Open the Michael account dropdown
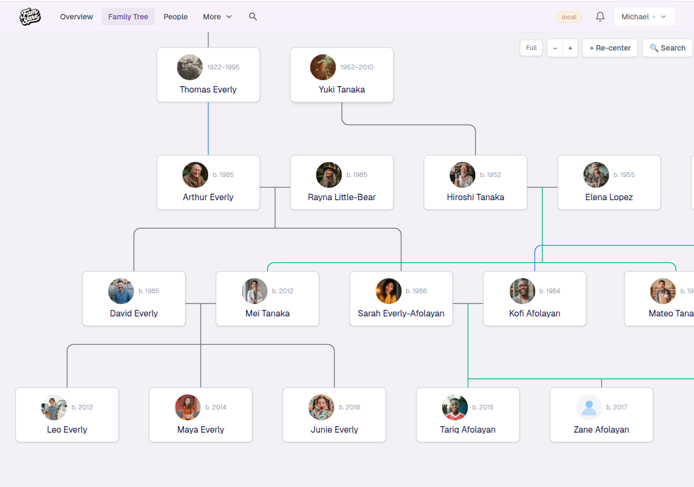This screenshot has height=487, width=694. pyautogui.click(x=644, y=17)
